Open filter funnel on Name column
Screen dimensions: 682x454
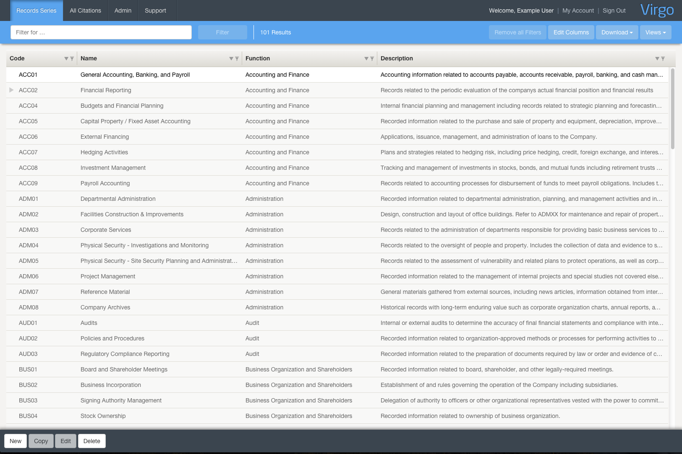(237, 59)
